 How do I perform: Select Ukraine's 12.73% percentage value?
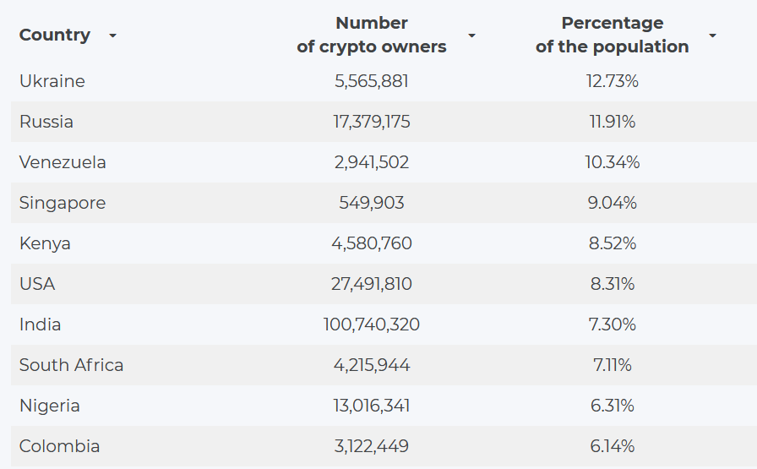tap(613, 81)
